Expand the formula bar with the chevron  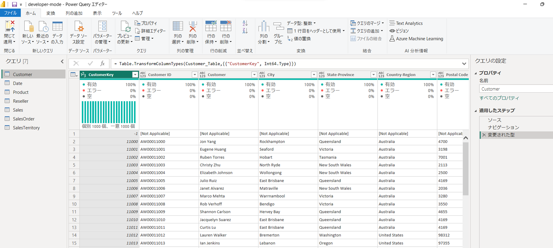pos(464,64)
